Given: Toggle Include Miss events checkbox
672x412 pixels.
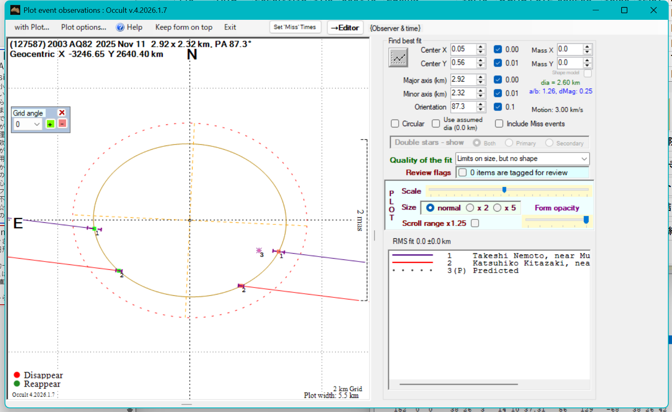Looking at the screenshot, I should [499, 124].
